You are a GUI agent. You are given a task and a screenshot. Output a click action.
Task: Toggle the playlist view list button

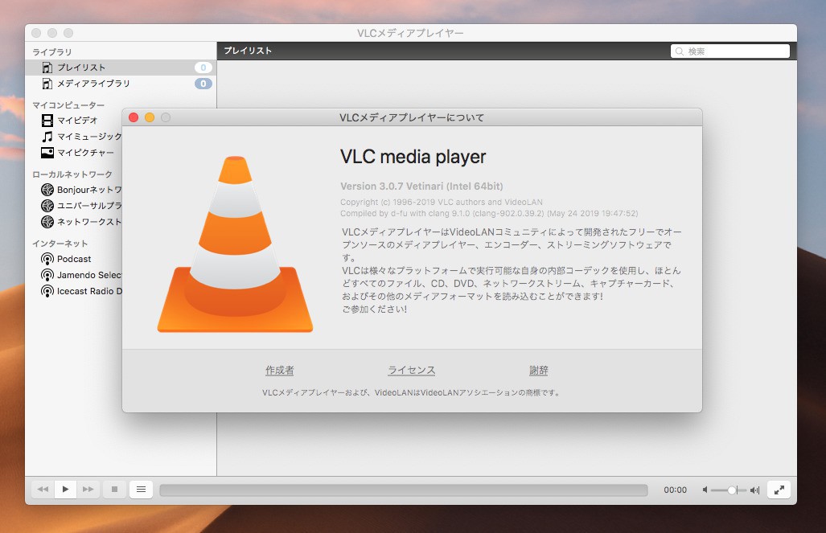point(142,490)
